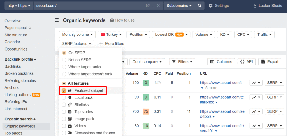Open the trend chart for seo-tools row
The height and width of the screenshot is (136, 287).
[256, 111]
